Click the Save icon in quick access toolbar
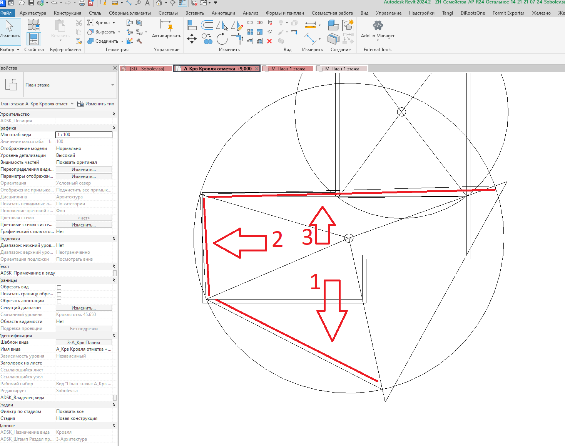 pos(31,3)
